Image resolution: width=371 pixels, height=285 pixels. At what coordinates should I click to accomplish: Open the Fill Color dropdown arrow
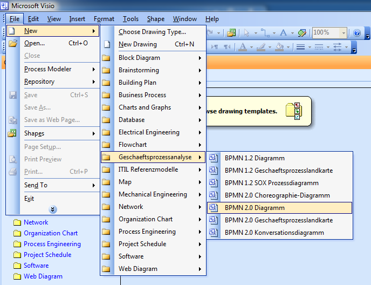288,47
